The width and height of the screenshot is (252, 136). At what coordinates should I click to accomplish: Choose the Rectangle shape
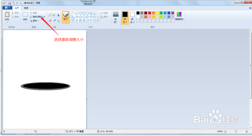[x=84, y=13]
